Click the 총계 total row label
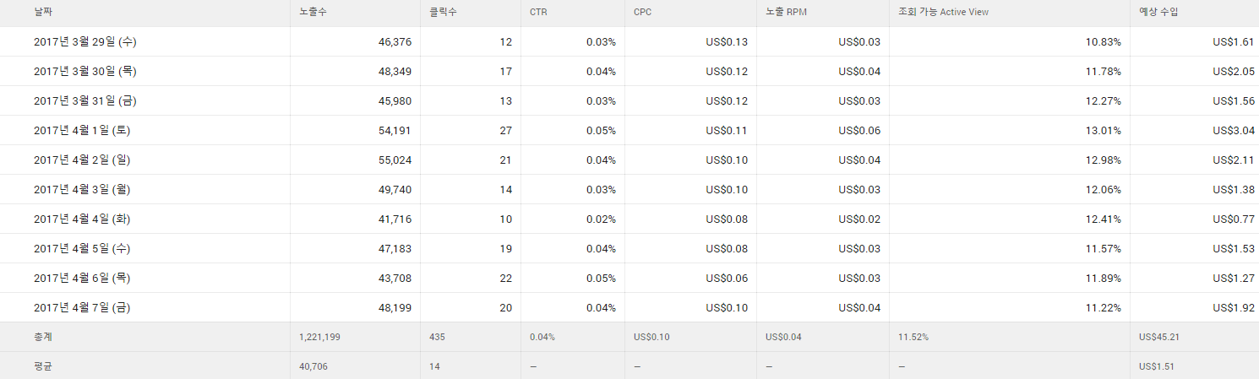This screenshot has height=379, width=1259. coord(43,337)
